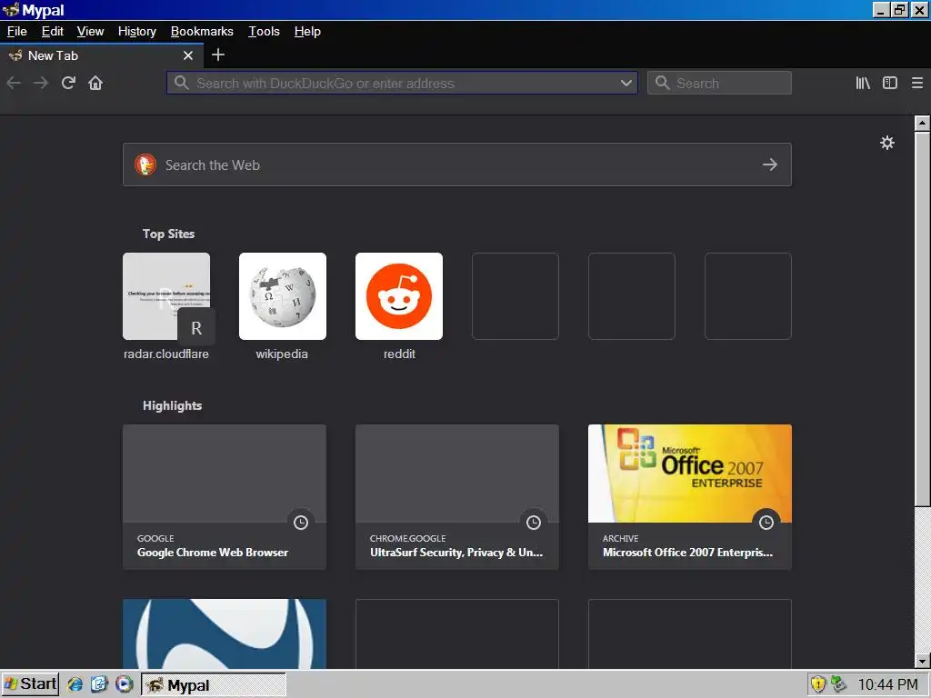Go back with the back arrow

pos(14,83)
